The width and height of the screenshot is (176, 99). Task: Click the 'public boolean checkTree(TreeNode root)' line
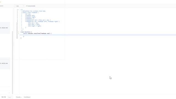click(x=37, y=34)
